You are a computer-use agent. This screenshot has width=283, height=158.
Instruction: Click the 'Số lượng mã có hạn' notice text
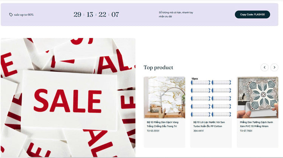tap(176, 14)
